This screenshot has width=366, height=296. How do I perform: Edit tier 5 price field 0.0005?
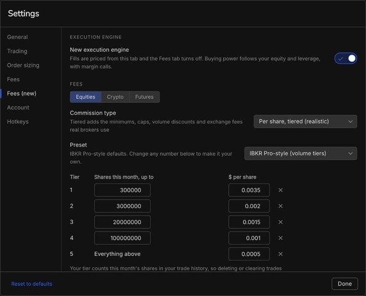(249, 254)
